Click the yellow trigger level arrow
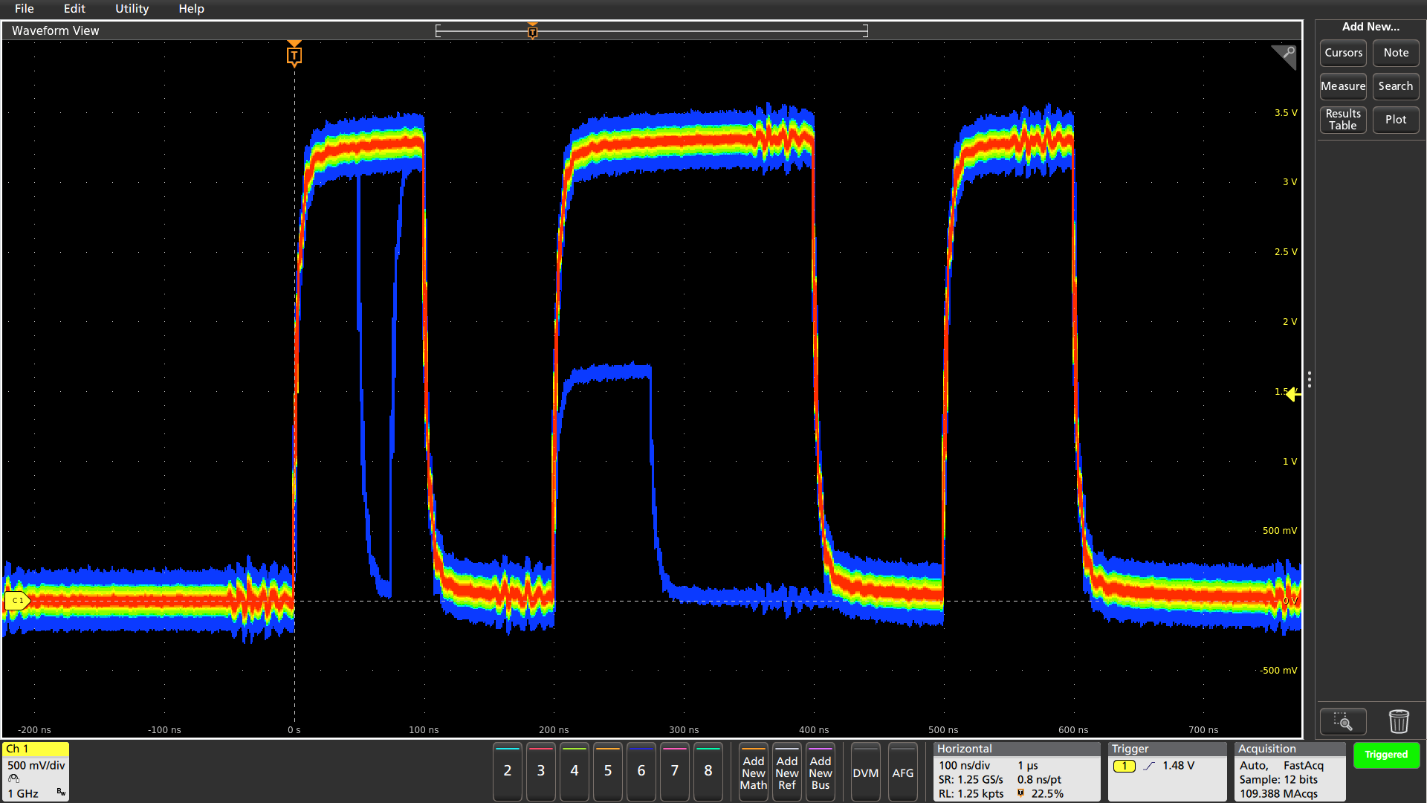The image size is (1427, 803). click(1293, 394)
